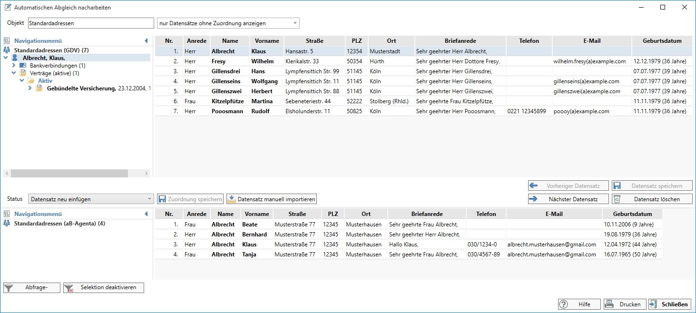
Task: Click the Objekt input field
Action: 90,23
